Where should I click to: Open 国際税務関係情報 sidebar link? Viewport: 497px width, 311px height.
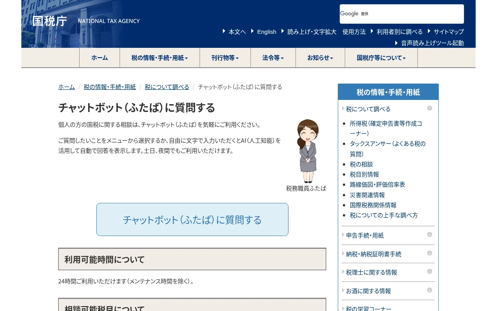pyautogui.click(x=373, y=205)
